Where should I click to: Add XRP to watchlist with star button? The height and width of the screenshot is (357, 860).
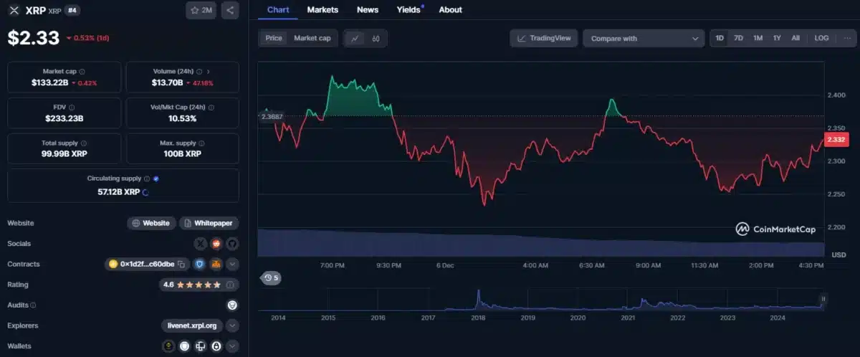pos(201,10)
